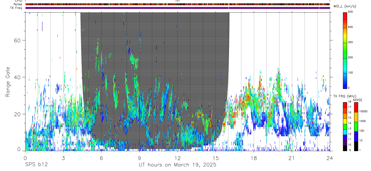371x171 pixels.
Task: Click the '15' tick on UT hours axis
Action: point(215,158)
